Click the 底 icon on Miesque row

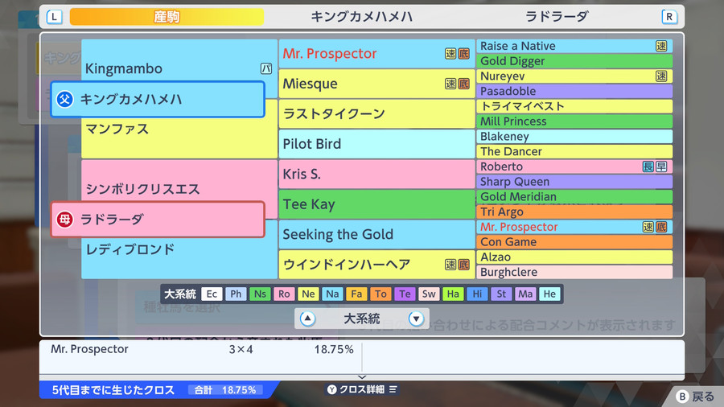coord(463,84)
